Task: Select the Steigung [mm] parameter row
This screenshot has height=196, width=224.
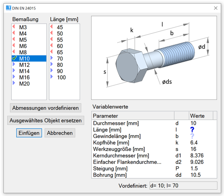Action: [154, 168]
